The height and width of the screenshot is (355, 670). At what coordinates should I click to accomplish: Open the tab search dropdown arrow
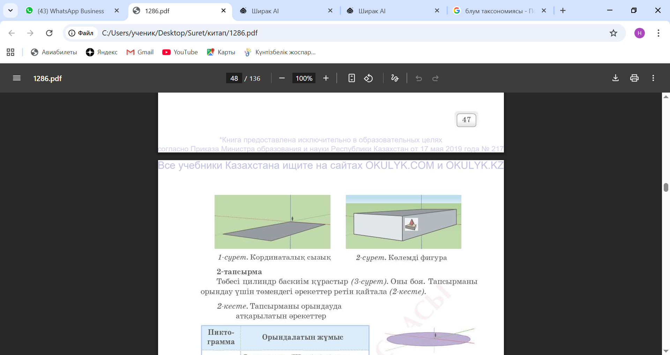(x=10, y=10)
